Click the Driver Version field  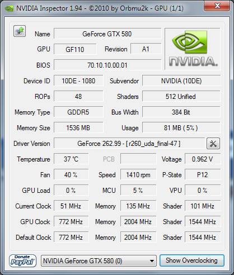point(129,143)
